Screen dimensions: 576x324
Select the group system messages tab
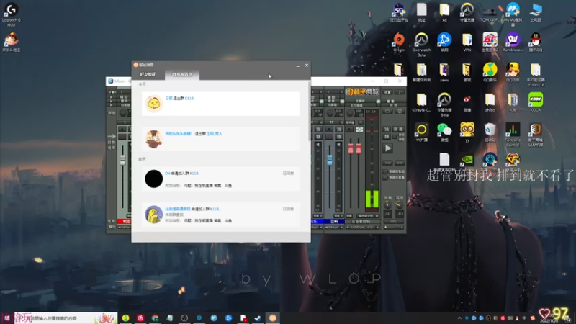coord(182,75)
